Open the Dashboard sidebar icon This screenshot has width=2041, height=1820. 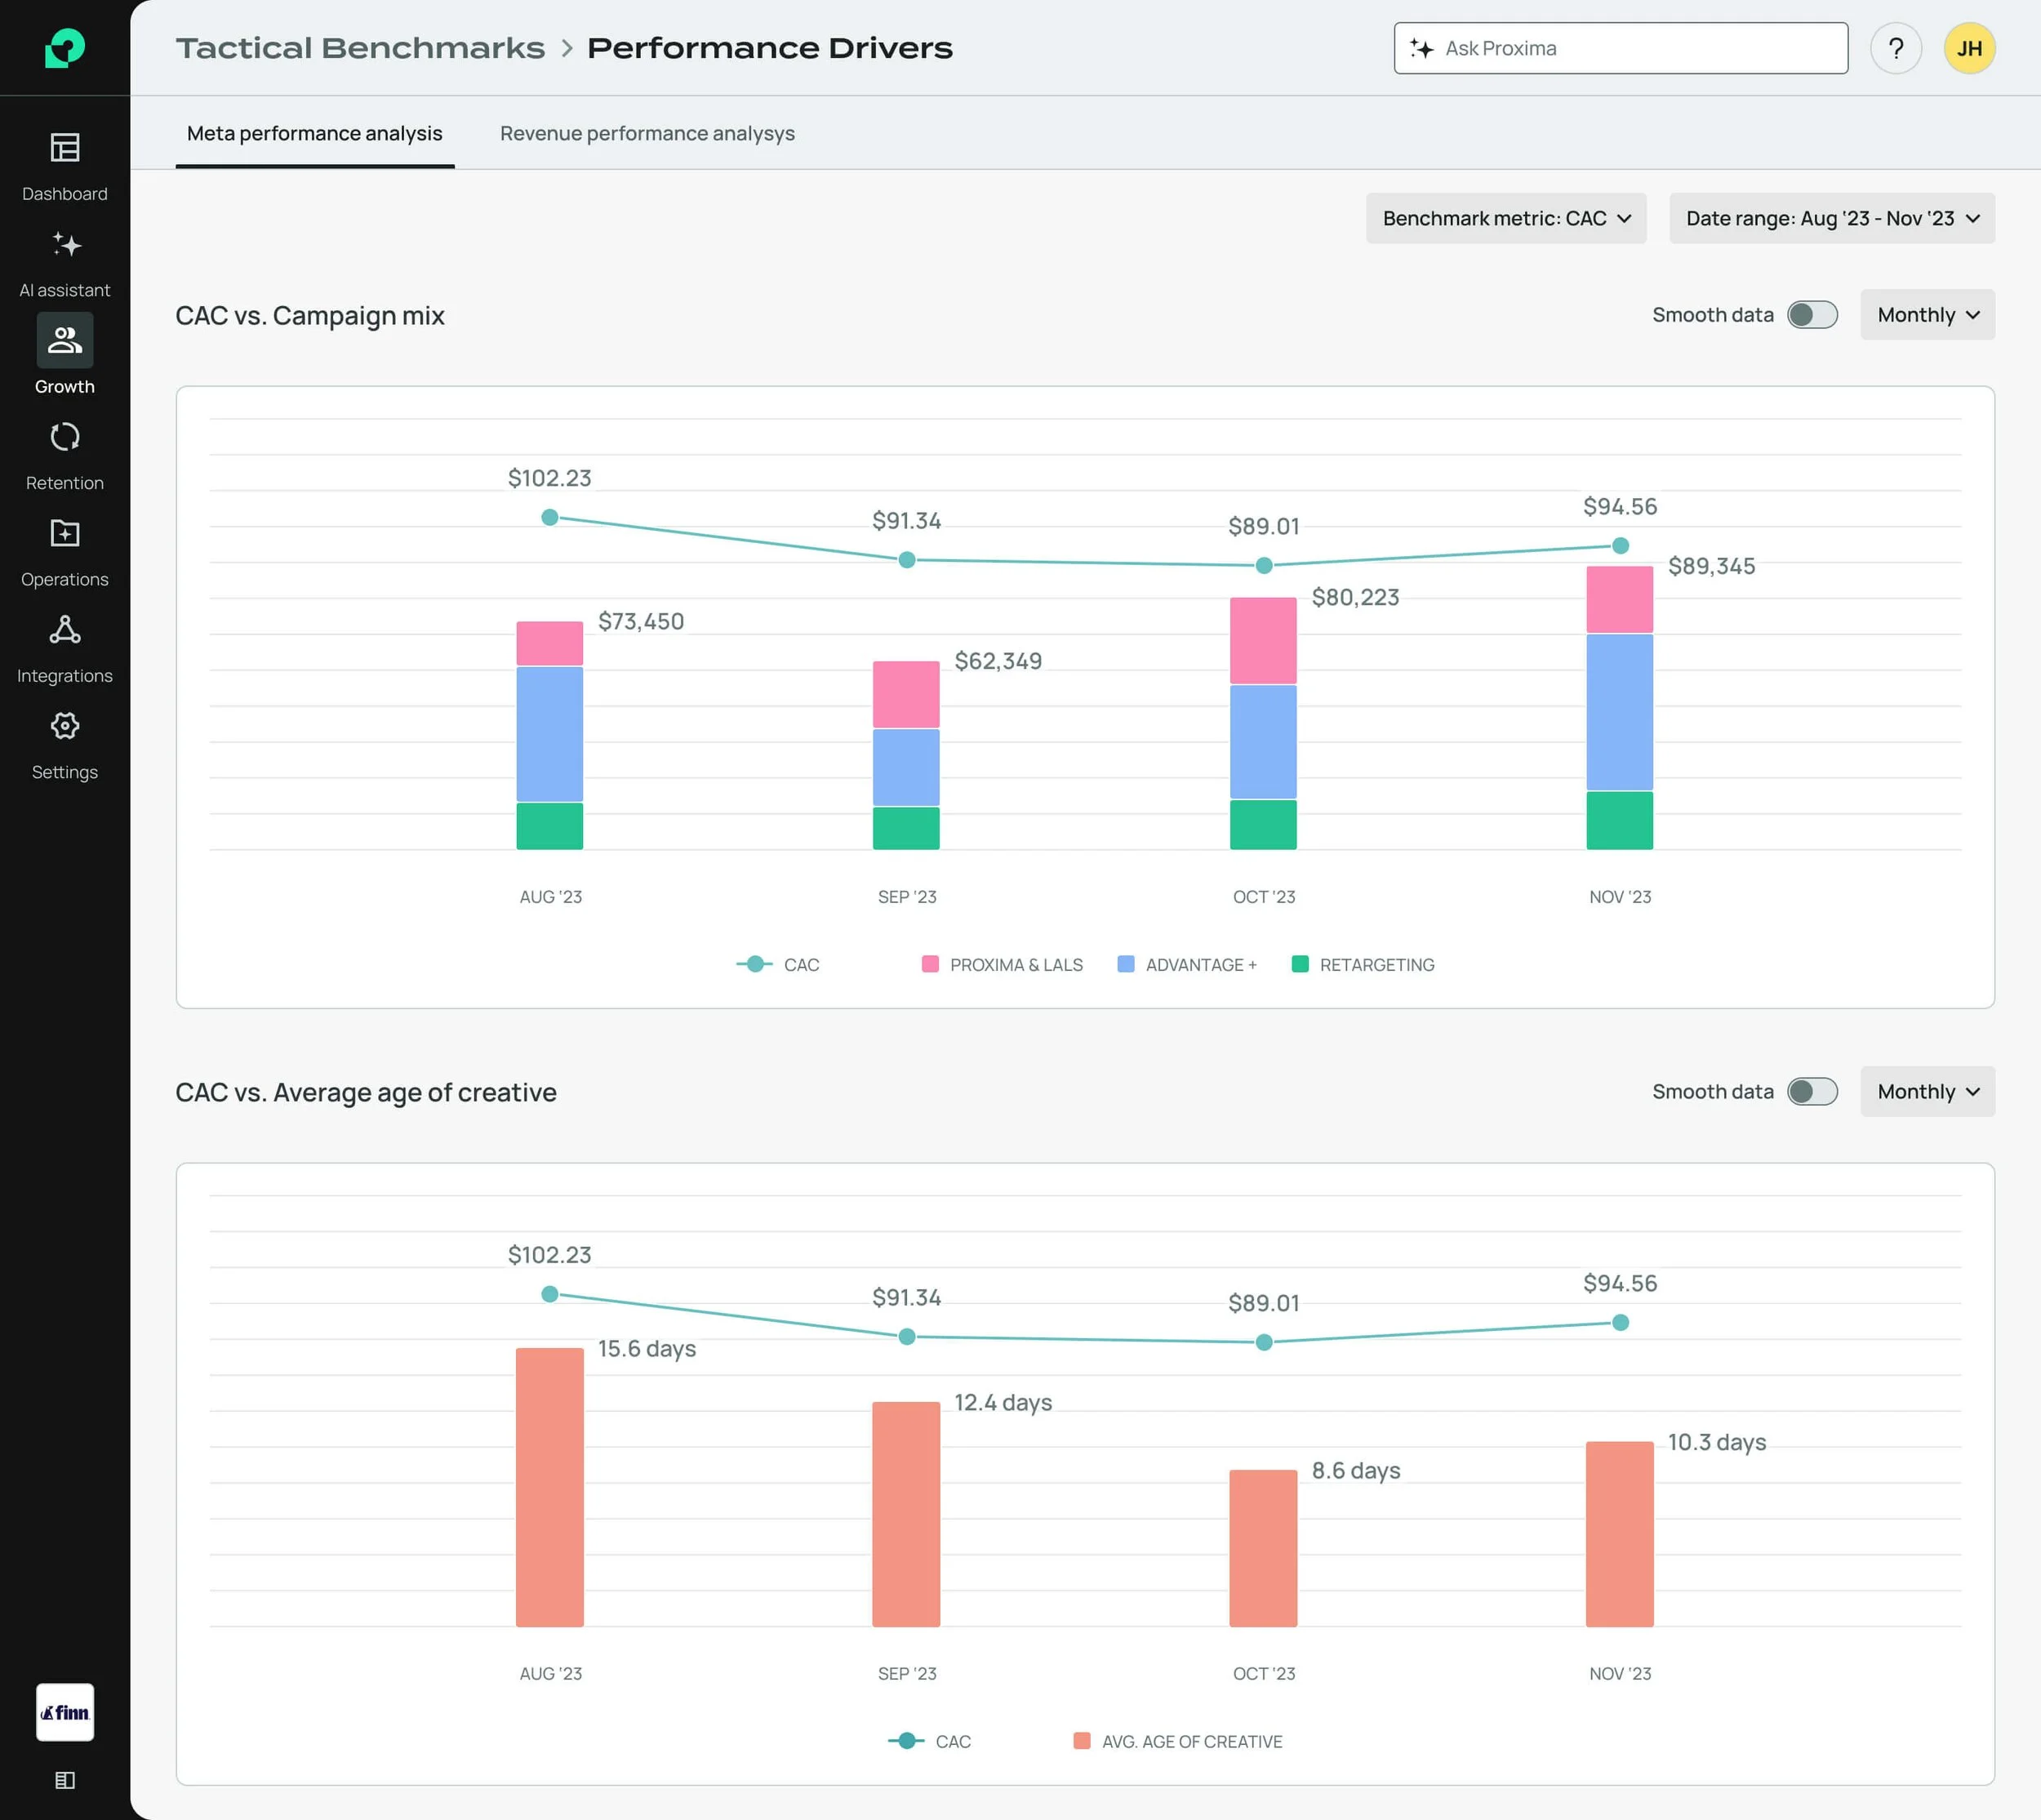tap(65, 148)
